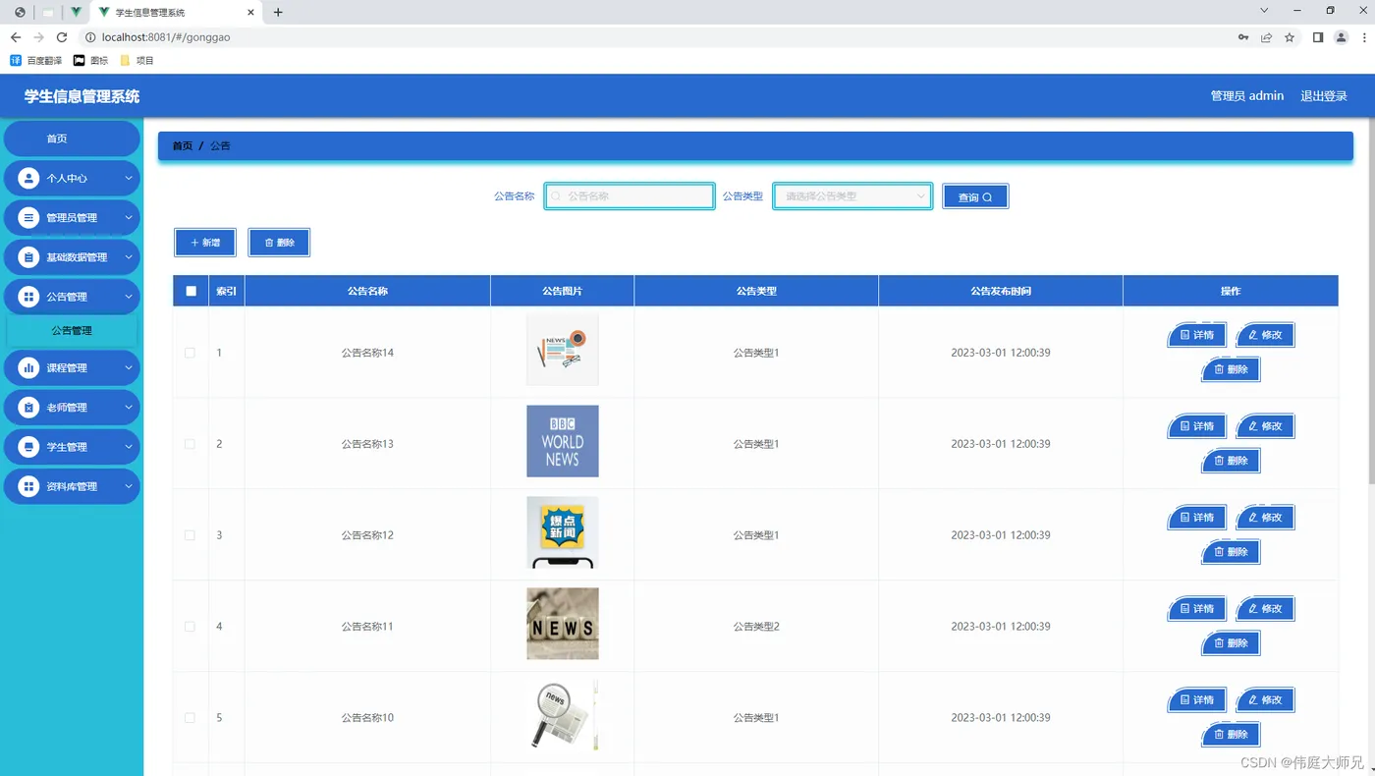Open 详情 for 公告名称10

(1196, 700)
